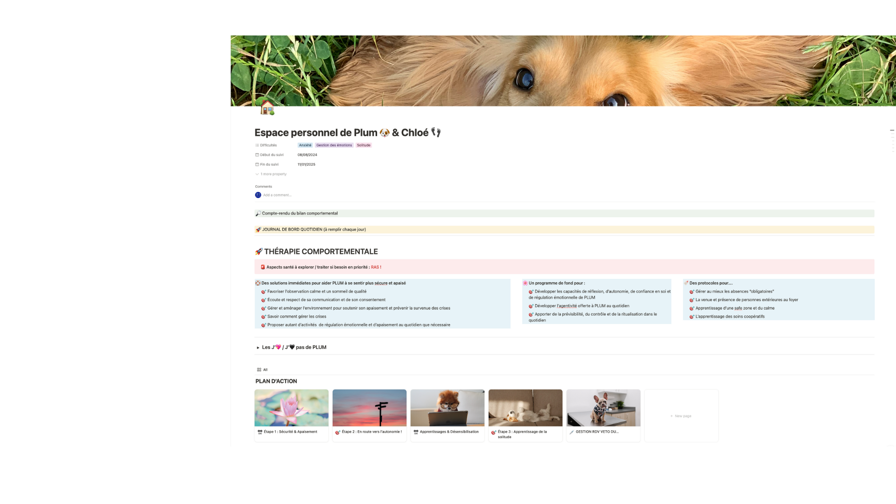This screenshot has width=896, height=504.
Task: Open JOURNAL DE BORD QUOTIDIEN page link
Action: pos(314,230)
